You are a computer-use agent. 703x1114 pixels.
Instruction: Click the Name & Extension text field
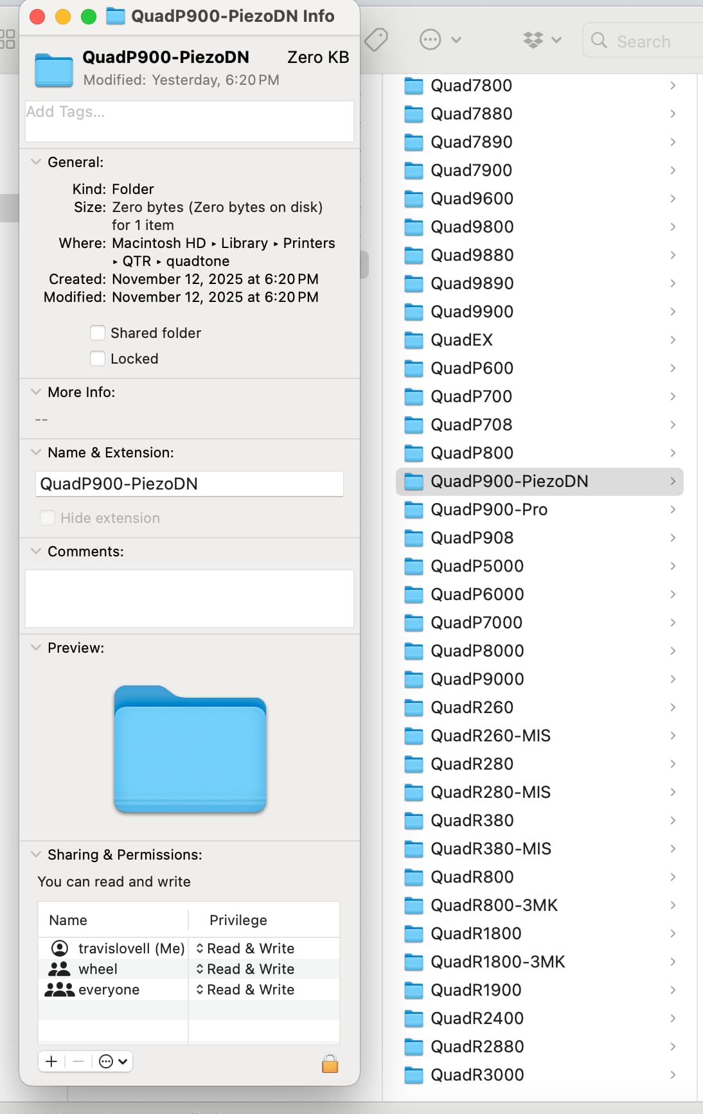coord(189,484)
